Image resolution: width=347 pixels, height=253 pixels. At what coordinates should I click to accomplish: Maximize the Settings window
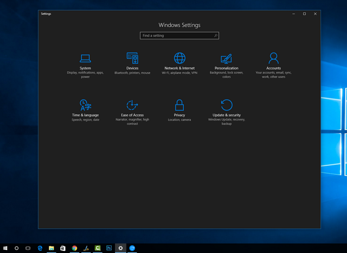(x=305, y=14)
